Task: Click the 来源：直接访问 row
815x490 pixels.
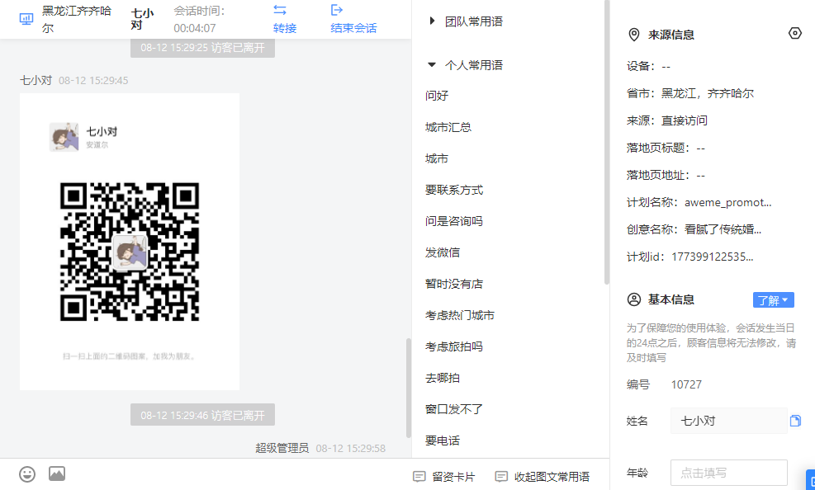Action: pos(667,120)
